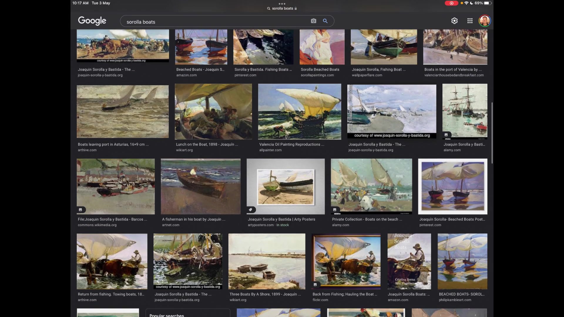
Task: Open Return from fishing Towing boats thumbnail
Action: click(x=112, y=262)
